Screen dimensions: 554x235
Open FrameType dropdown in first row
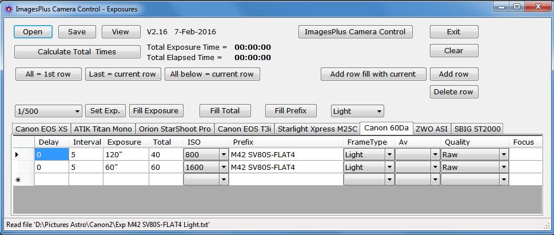pyautogui.click(x=389, y=154)
